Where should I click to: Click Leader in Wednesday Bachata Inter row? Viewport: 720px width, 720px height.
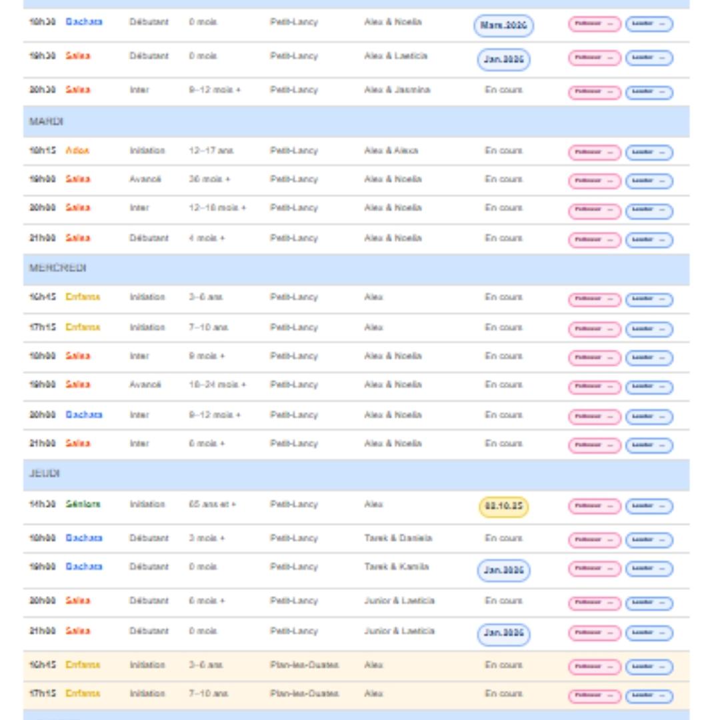[649, 417]
